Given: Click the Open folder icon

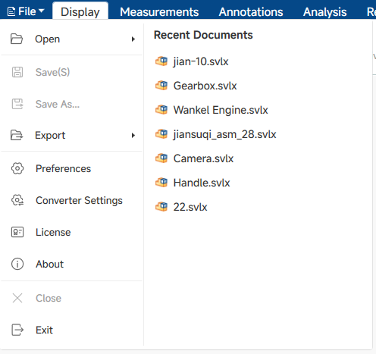Looking at the screenshot, I should 17,39.
